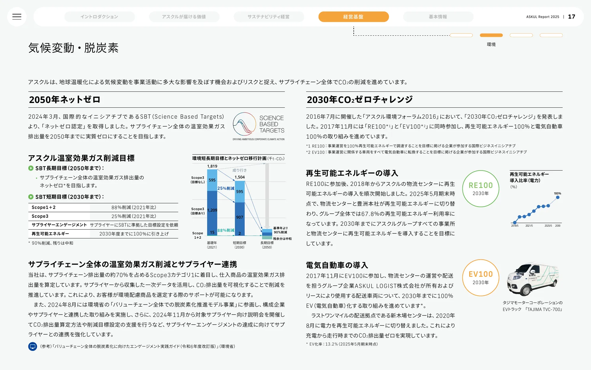Select the 基本情報 tab
The width and height of the screenshot is (591, 370).
(x=438, y=17)
